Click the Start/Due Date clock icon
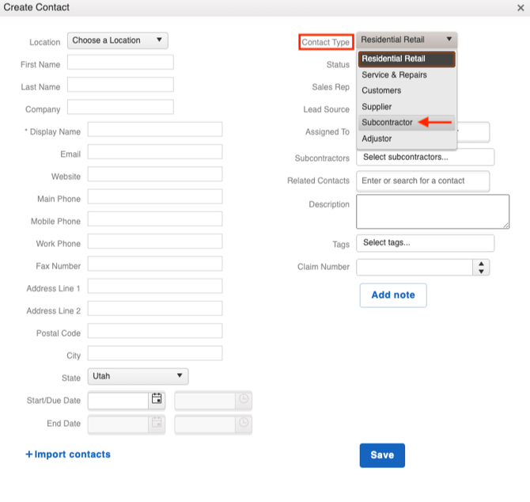Viewport: 530px width, 502px height. click(244, 400)
